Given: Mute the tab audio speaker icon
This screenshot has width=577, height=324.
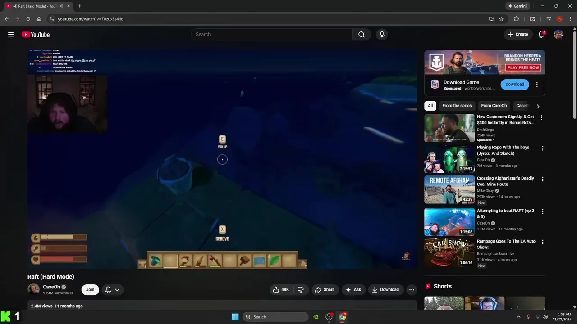Looking at the screenshot, I should pos(61,6).
